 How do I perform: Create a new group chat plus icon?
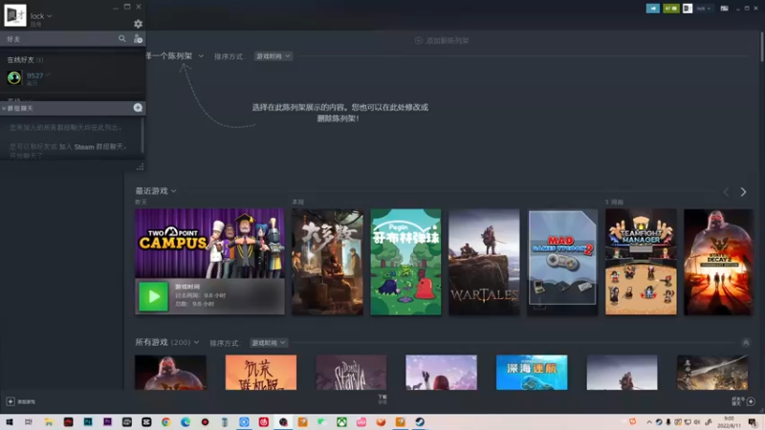click(x=138, y=108)
